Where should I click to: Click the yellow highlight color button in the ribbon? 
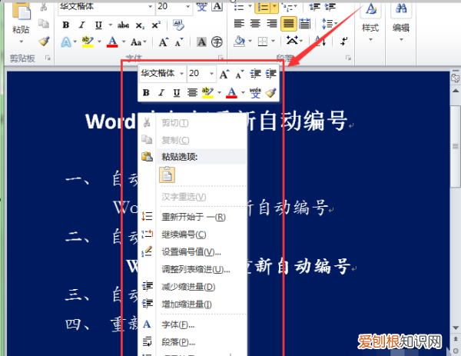tap(88, 42)
